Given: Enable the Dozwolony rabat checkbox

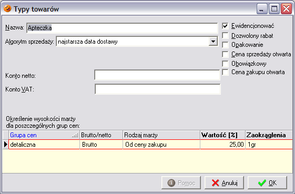Looking at the screenshot, I should click(x=225, y=36).
